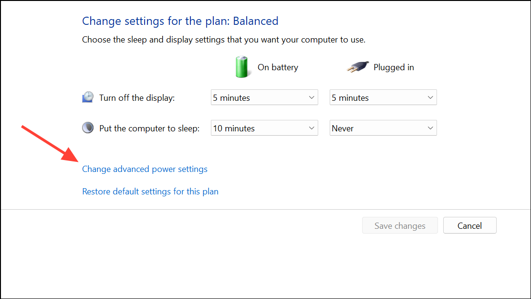Open Change advanced power settings
The image size is (531, 299).
(x=145, y=169)
